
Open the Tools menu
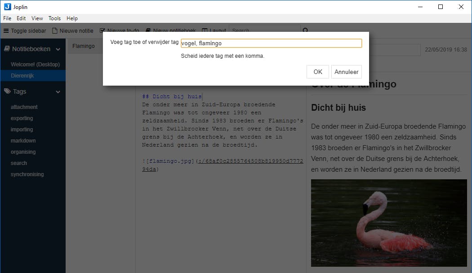pyautogui.click(x=54, y=18)
